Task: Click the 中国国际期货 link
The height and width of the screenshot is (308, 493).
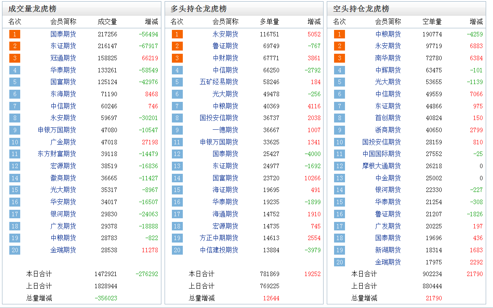Action: (x=381, y=154)
